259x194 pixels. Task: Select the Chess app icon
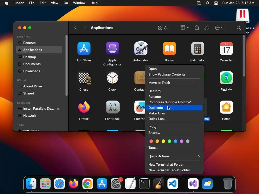(x=84, y=78)
